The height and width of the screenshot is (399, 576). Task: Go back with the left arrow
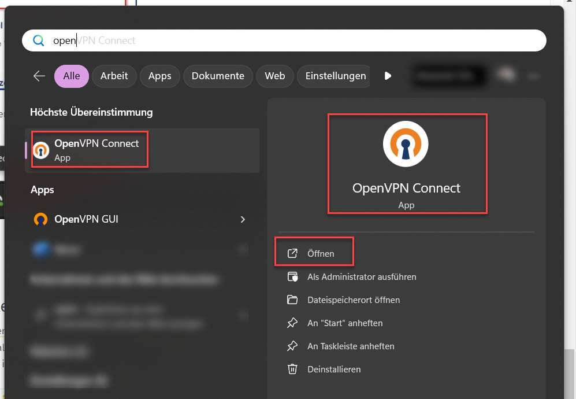pyautogui.click(x=39, y=76)
